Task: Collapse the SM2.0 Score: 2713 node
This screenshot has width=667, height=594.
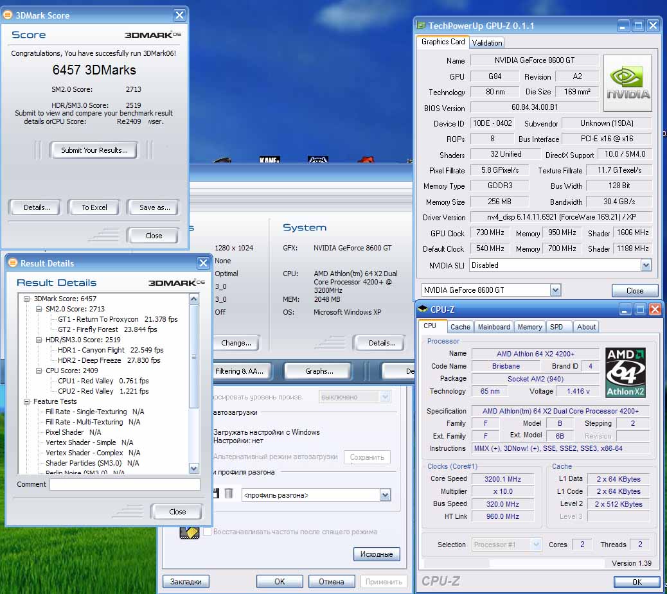Action: (39, 309)
